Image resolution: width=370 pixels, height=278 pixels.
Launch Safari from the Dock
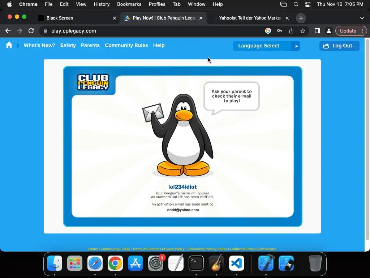95,263
